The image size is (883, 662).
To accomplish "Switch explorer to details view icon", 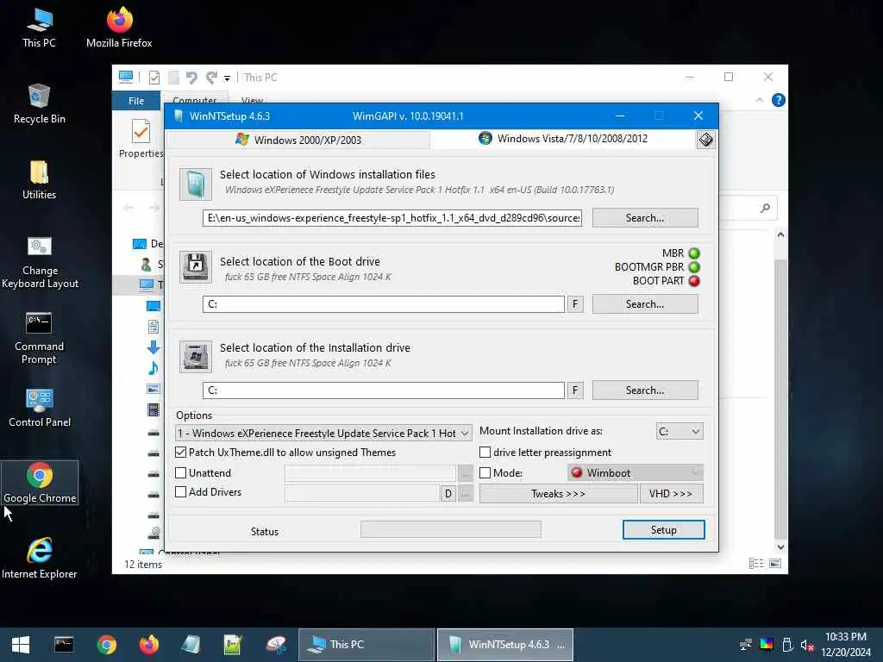I will pyautogui.click(x=756, y=564).
